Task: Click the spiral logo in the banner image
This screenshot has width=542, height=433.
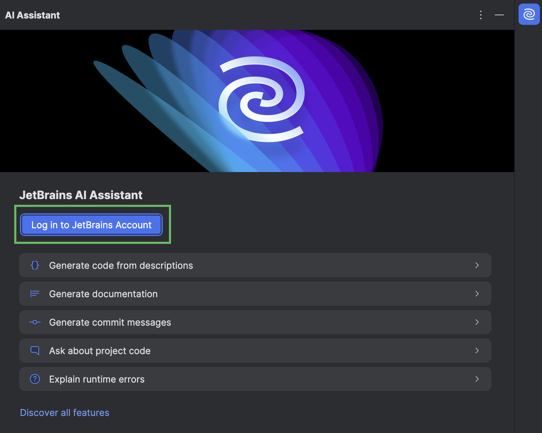Action: [x=262, y=101]
